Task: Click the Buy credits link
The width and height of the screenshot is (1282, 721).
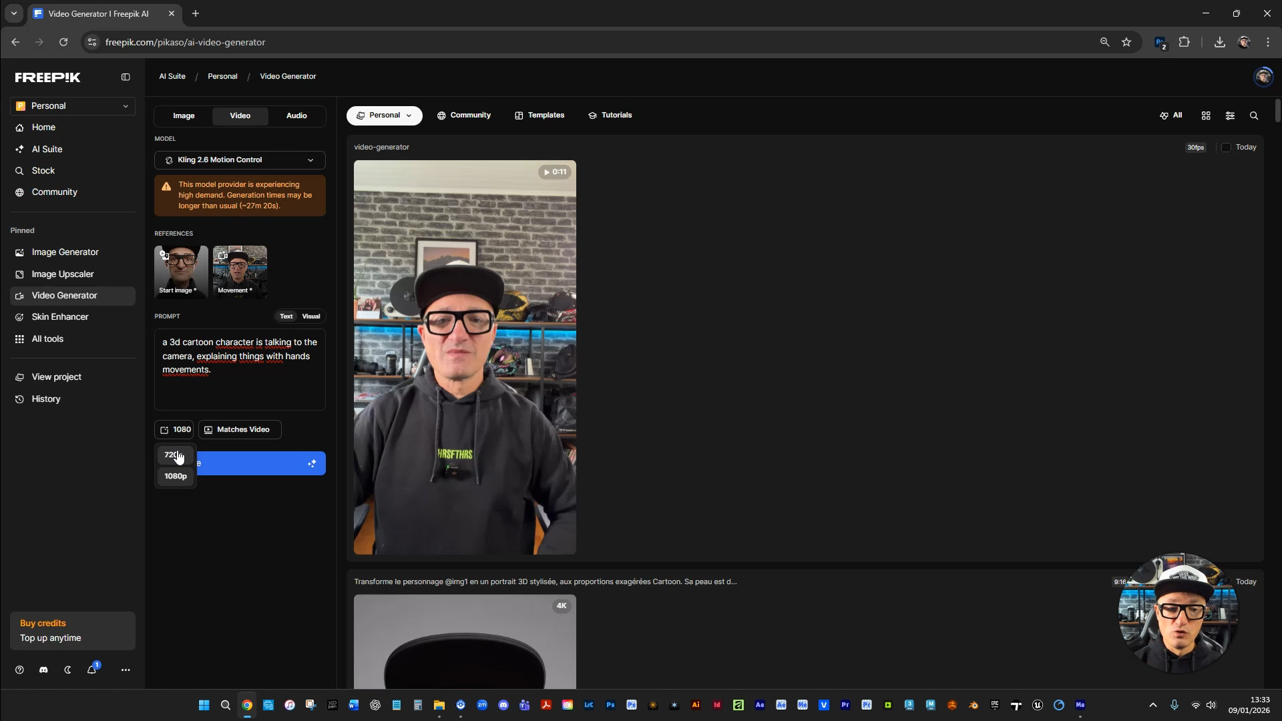Action: (43, 623)
